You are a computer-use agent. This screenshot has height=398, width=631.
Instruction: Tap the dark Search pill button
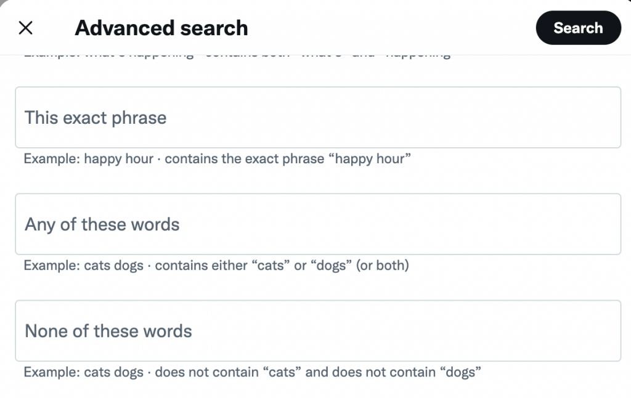pos(578,28)
